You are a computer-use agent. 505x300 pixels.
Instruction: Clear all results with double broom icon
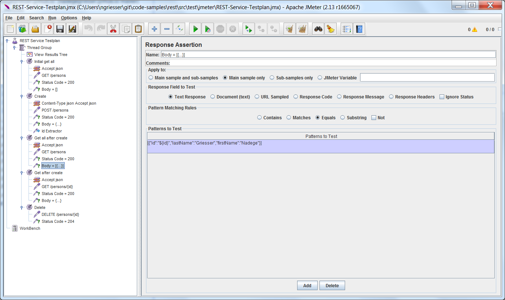pos(302,29)
